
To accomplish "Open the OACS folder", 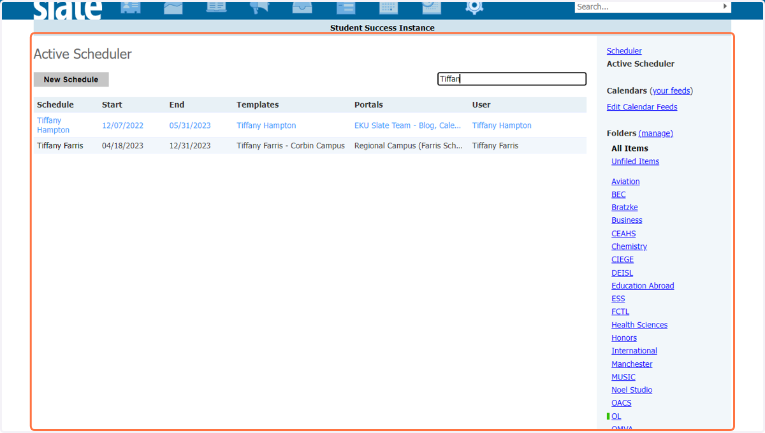I will click(622, 403).
